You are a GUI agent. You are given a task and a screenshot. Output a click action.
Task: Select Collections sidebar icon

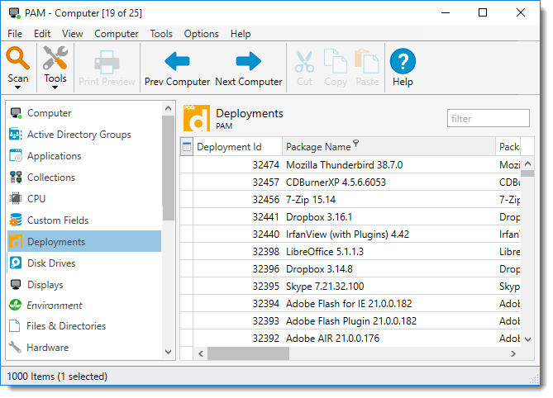tap(16, 178)
